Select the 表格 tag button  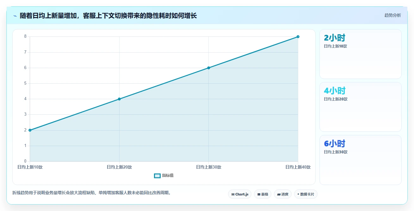coord(263,194)
